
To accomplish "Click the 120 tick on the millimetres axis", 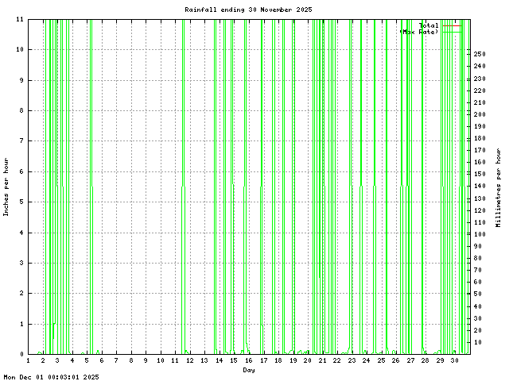I will pyautogui.click(x=480, y=210).
